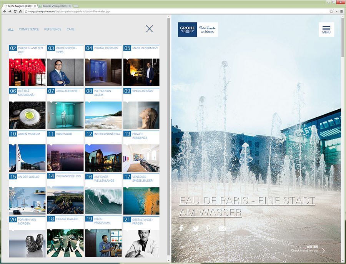Go to the browser home icon
346x264 pixels.
pyautogui.click(x=20, y=11)
